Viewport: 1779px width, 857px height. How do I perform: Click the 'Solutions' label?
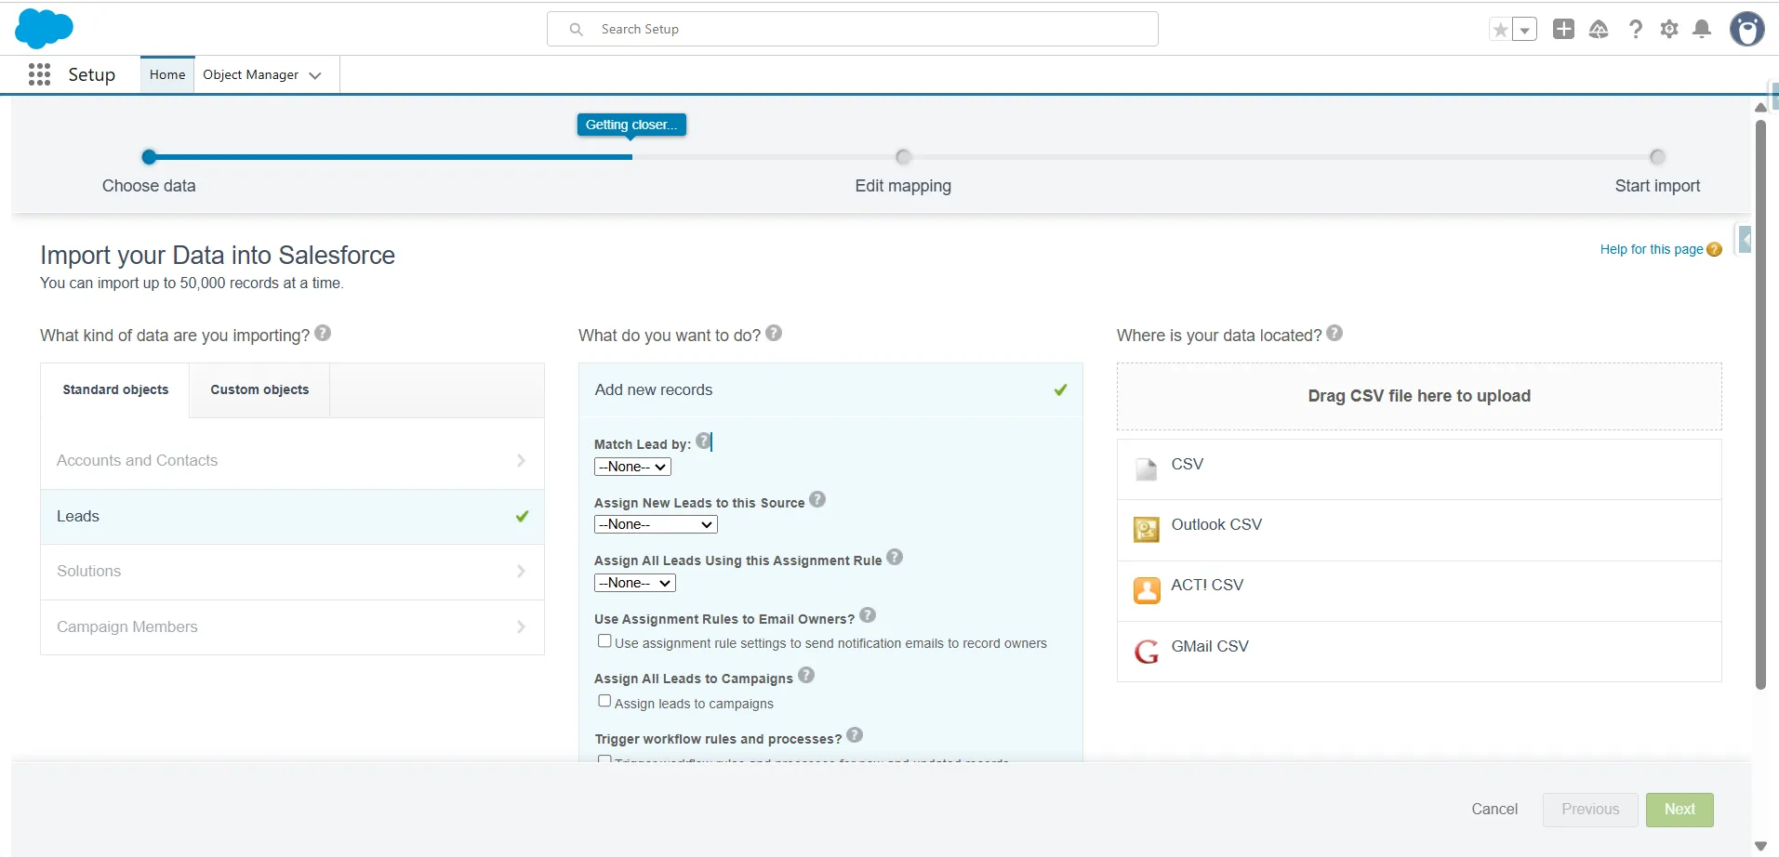pyautogui.click(x=89, y=571)
